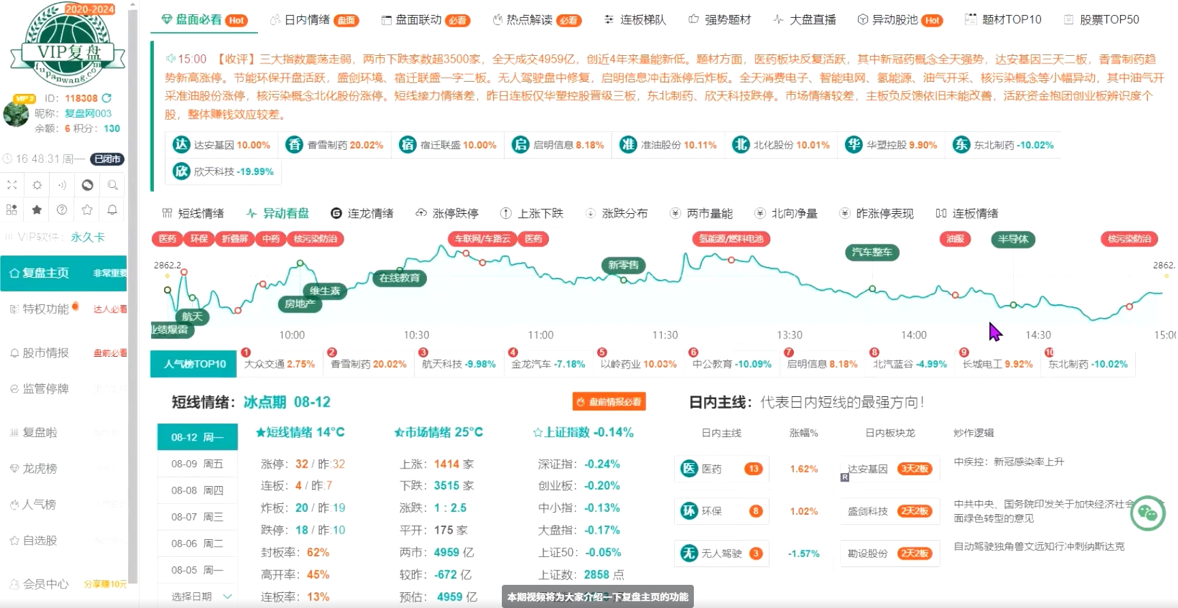The width and height of the screenshot is (1178, 608).
Task: Click the 汽车整车 marker on the chart
Action: (872, 252)
